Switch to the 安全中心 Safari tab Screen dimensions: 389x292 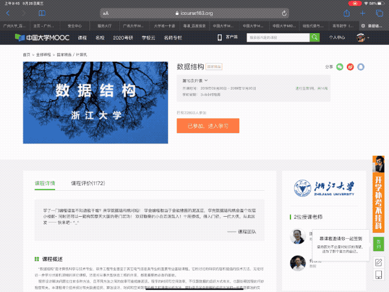[75, 26]
